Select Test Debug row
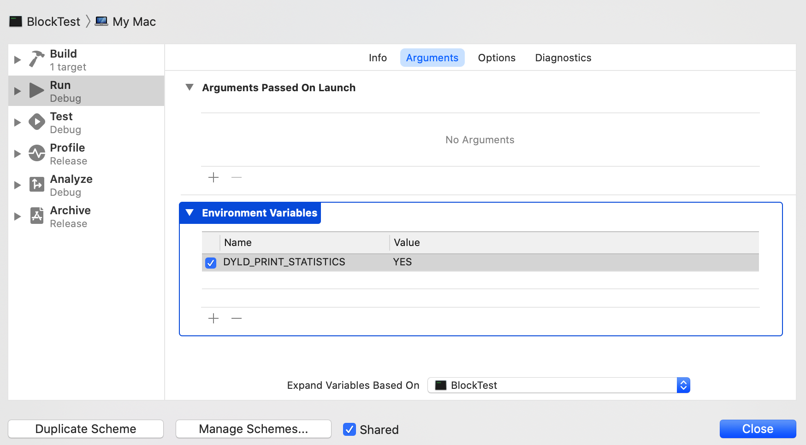The image size is (806, 445). click(86, 123)
